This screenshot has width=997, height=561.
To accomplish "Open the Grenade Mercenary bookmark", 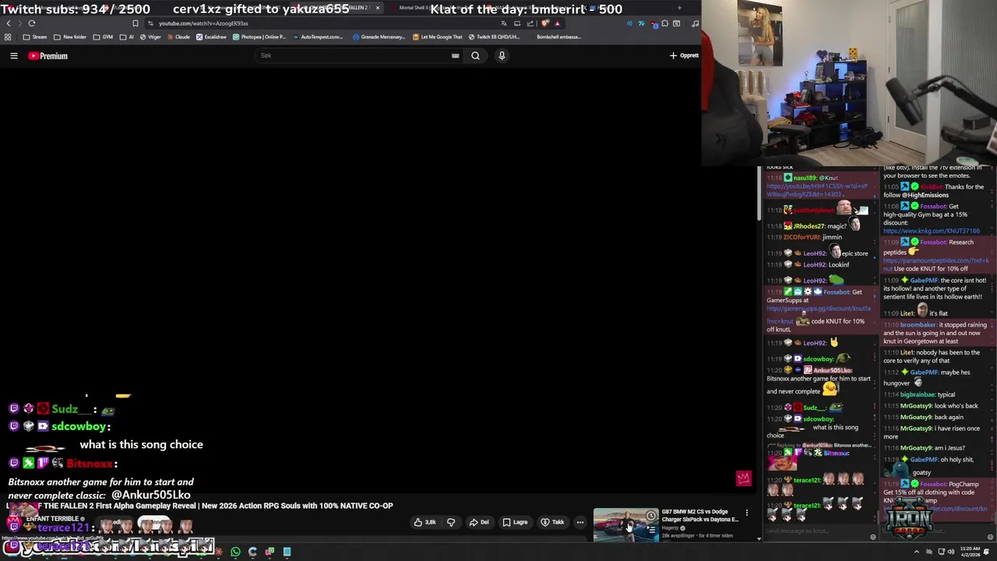I will point(379,37).
